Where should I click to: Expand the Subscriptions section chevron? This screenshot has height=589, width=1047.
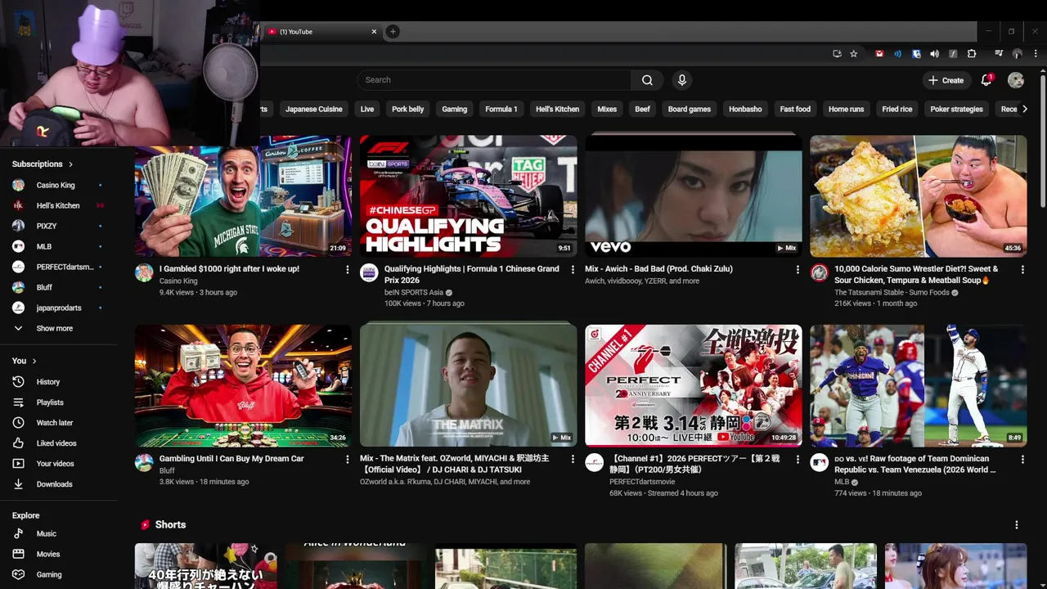pyautogui.click(x=71, y=164)
